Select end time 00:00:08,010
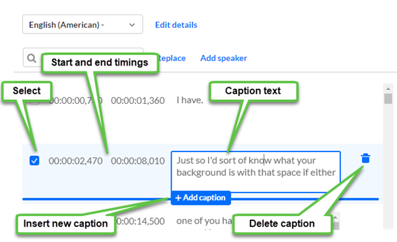Screen dimensions: 397x242 point(138,161)
